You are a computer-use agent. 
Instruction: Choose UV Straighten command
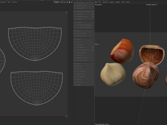[83, 47]
